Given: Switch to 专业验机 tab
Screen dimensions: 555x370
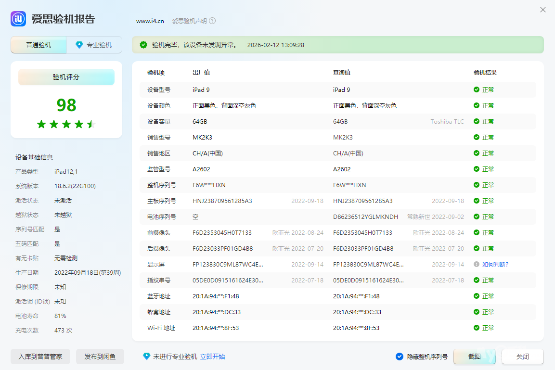Looking at the screenshot, I should [x=94, y=45].
